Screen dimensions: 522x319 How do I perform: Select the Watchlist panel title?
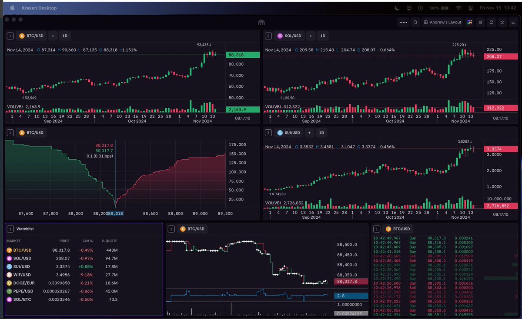click(x=25, y=228)
